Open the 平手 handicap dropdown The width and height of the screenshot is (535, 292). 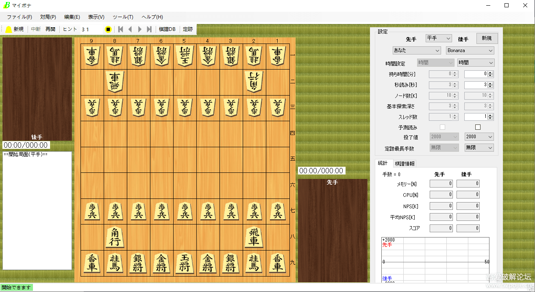[x=438, y=38]
